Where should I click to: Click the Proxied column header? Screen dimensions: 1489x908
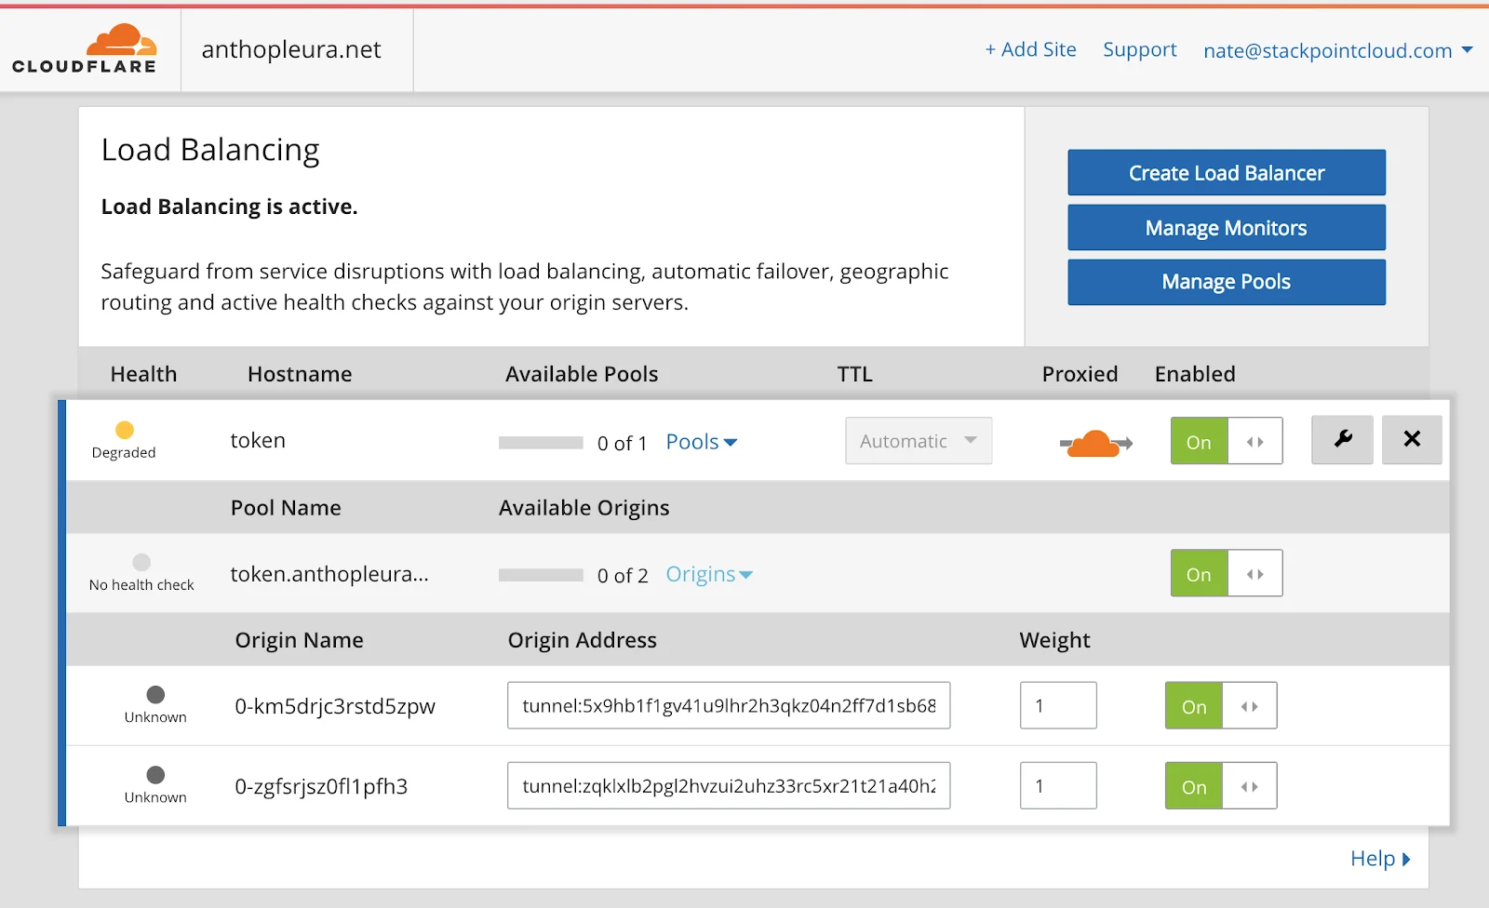tap(1080, 374)
